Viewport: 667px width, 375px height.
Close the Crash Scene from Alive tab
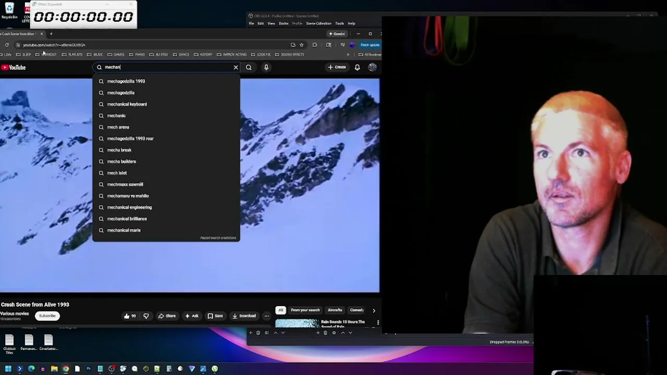click(x=42, y=34)
